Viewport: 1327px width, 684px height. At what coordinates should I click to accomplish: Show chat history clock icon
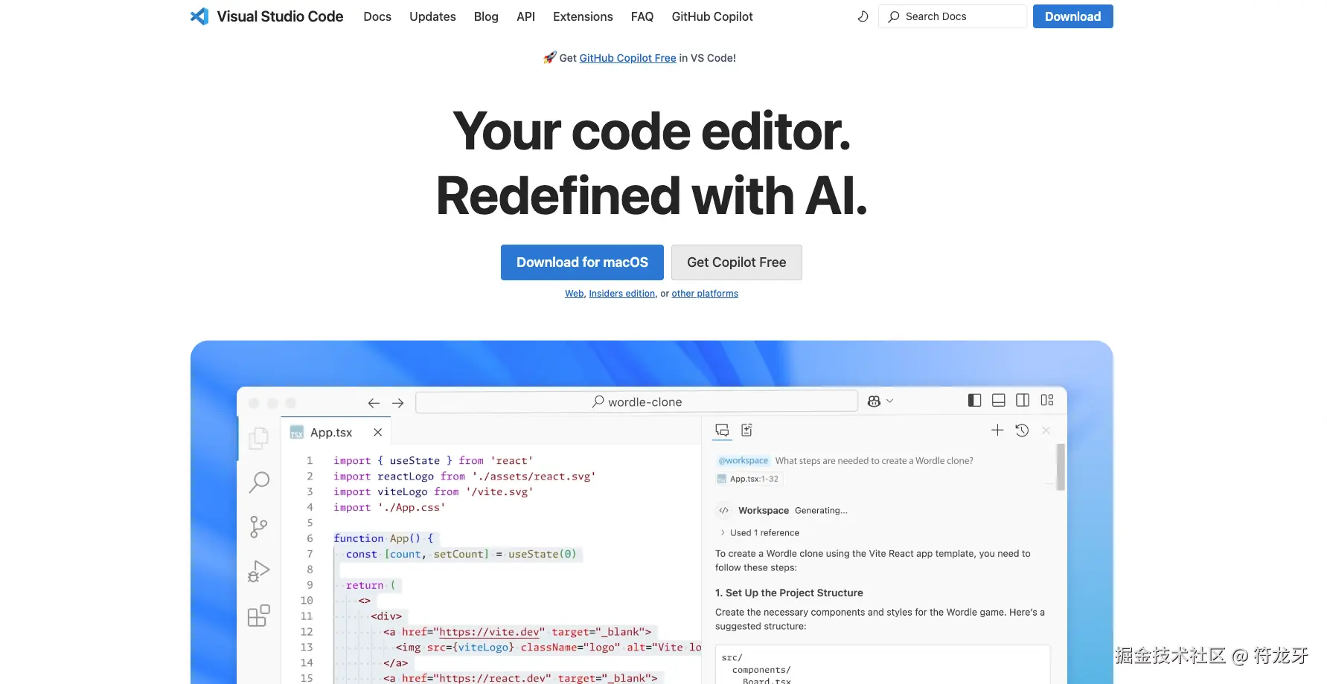point(1022,430)
